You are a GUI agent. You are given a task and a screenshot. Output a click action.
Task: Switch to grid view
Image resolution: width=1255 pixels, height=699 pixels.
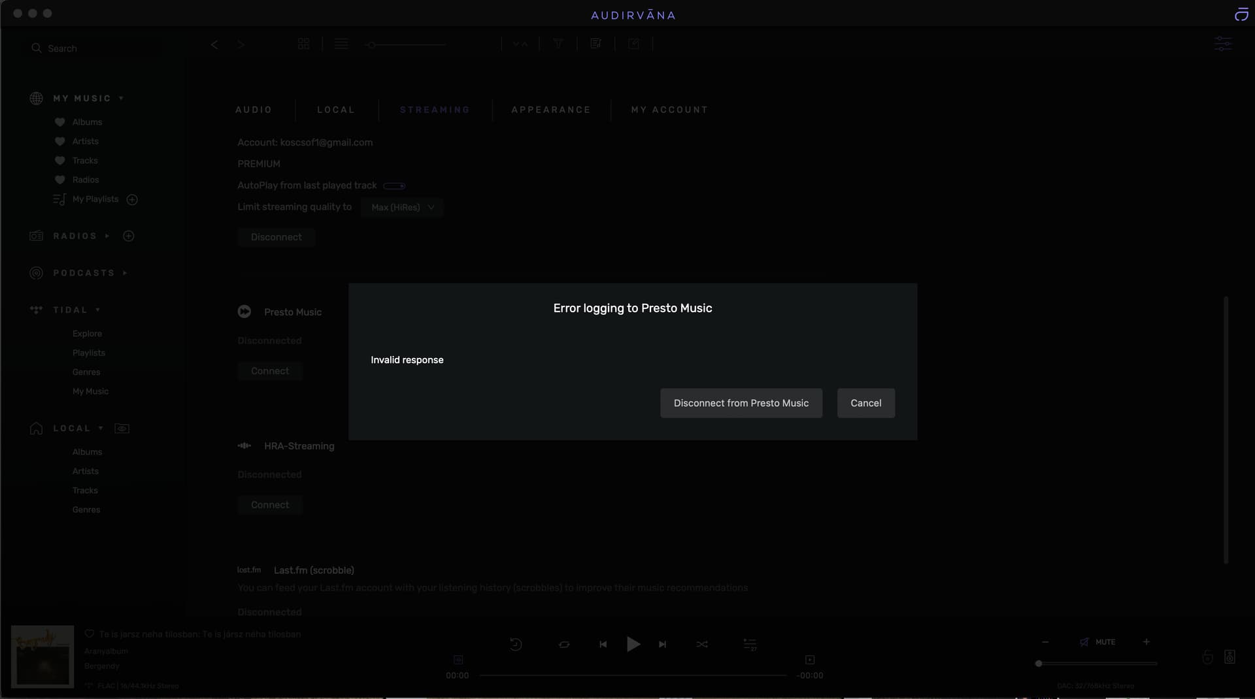(x=303, y=44)
